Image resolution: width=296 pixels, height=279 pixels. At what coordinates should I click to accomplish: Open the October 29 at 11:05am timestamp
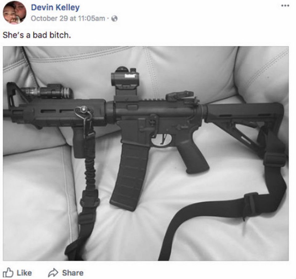coord(68,18)
